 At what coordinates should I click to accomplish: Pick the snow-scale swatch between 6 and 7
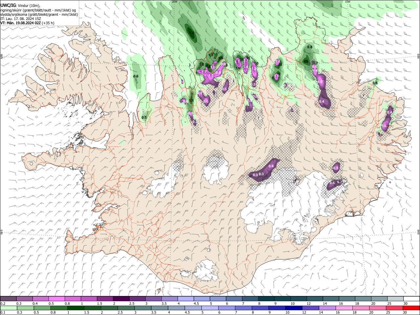coord(234,299)
